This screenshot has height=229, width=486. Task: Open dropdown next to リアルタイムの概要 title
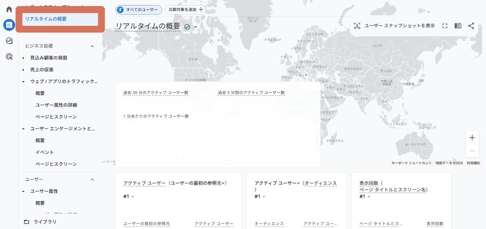click(195, 27)
